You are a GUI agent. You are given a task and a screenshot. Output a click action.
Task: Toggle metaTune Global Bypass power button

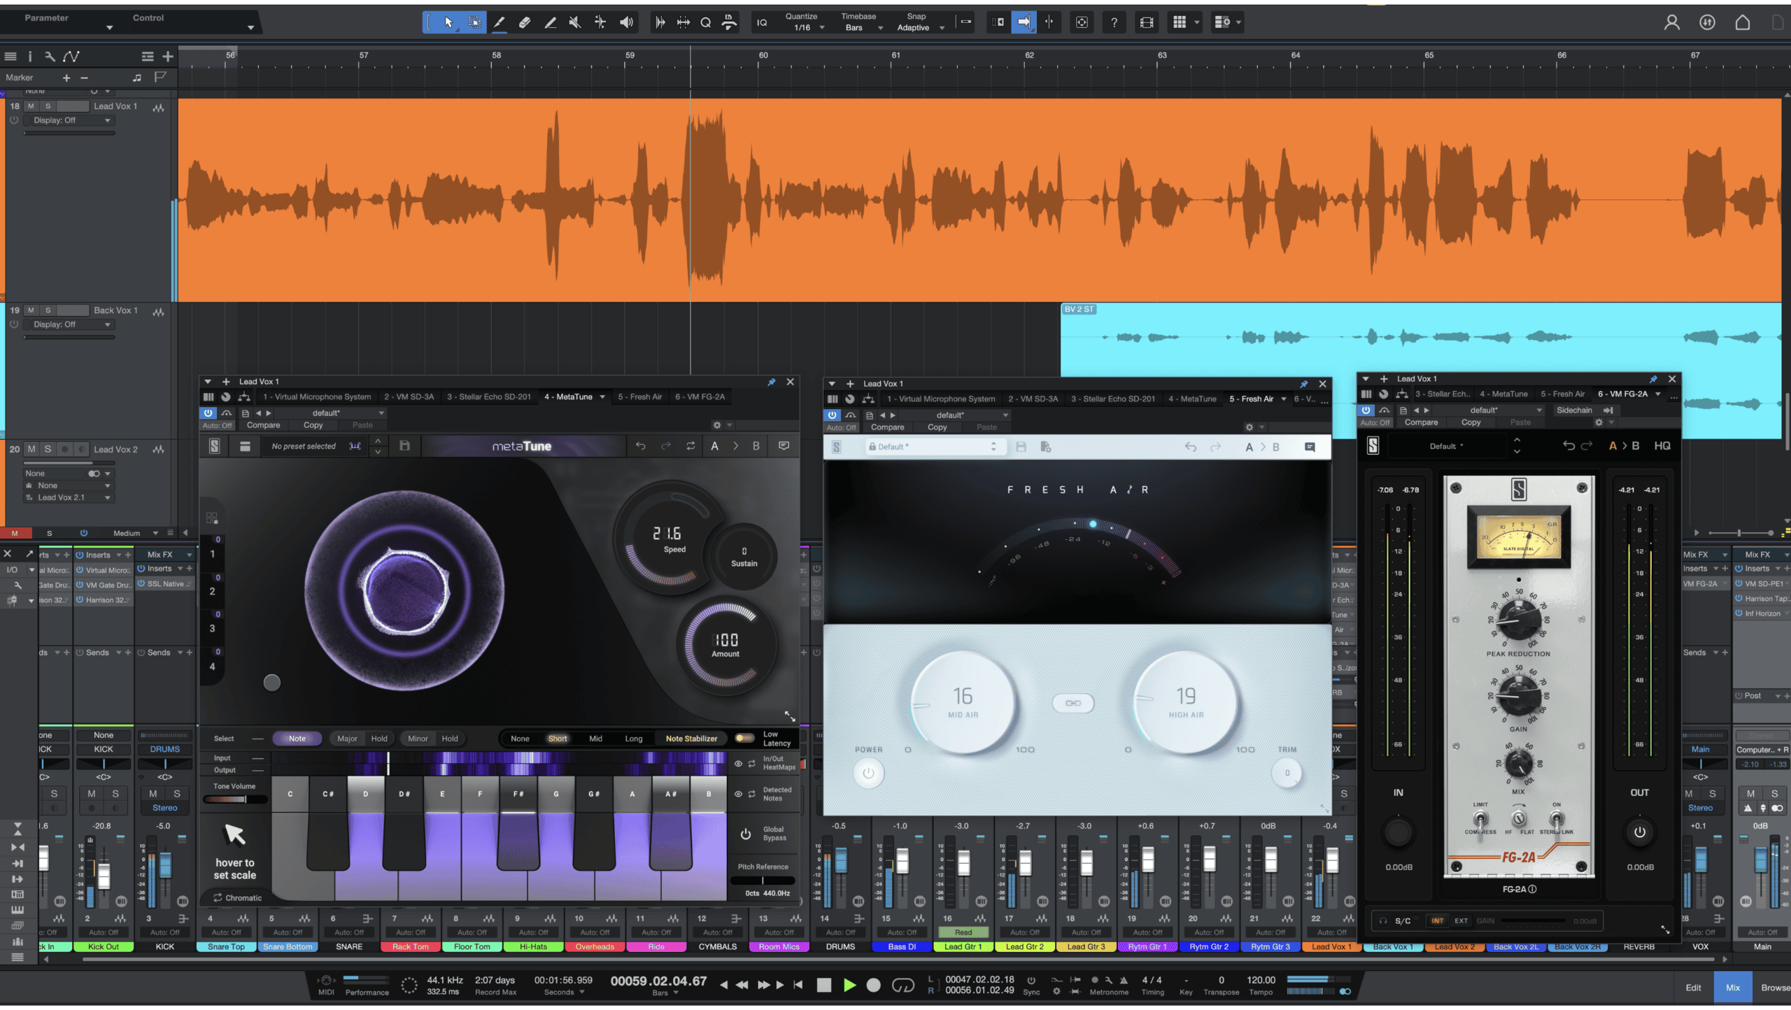pos(746,834)
